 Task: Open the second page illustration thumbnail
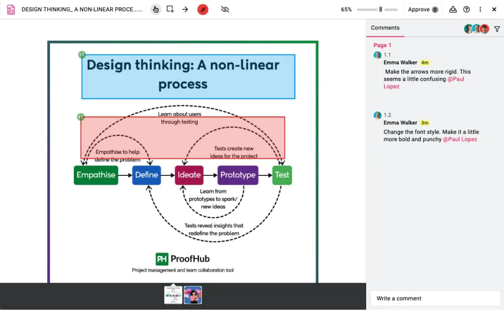pos(193,295)
